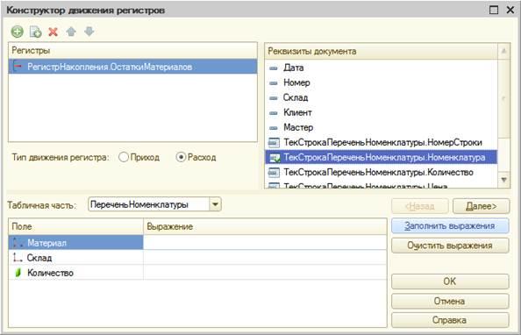Click the Далее button
Screen dimensions: 521x335
tap(481, 206)
